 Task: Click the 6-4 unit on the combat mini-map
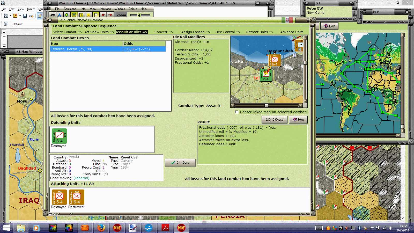[274, 60]
